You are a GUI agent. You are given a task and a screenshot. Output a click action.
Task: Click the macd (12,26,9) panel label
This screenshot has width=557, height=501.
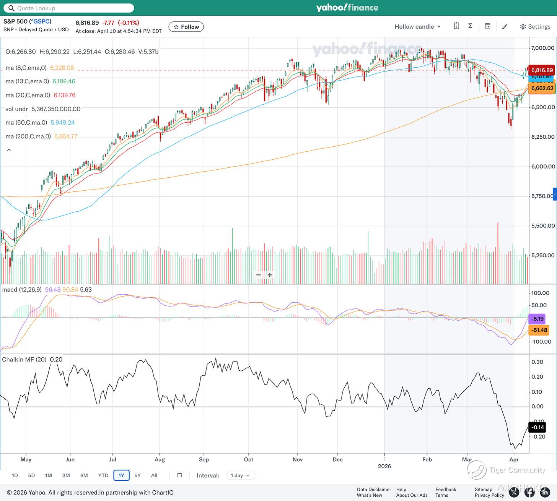coord(22,290)
